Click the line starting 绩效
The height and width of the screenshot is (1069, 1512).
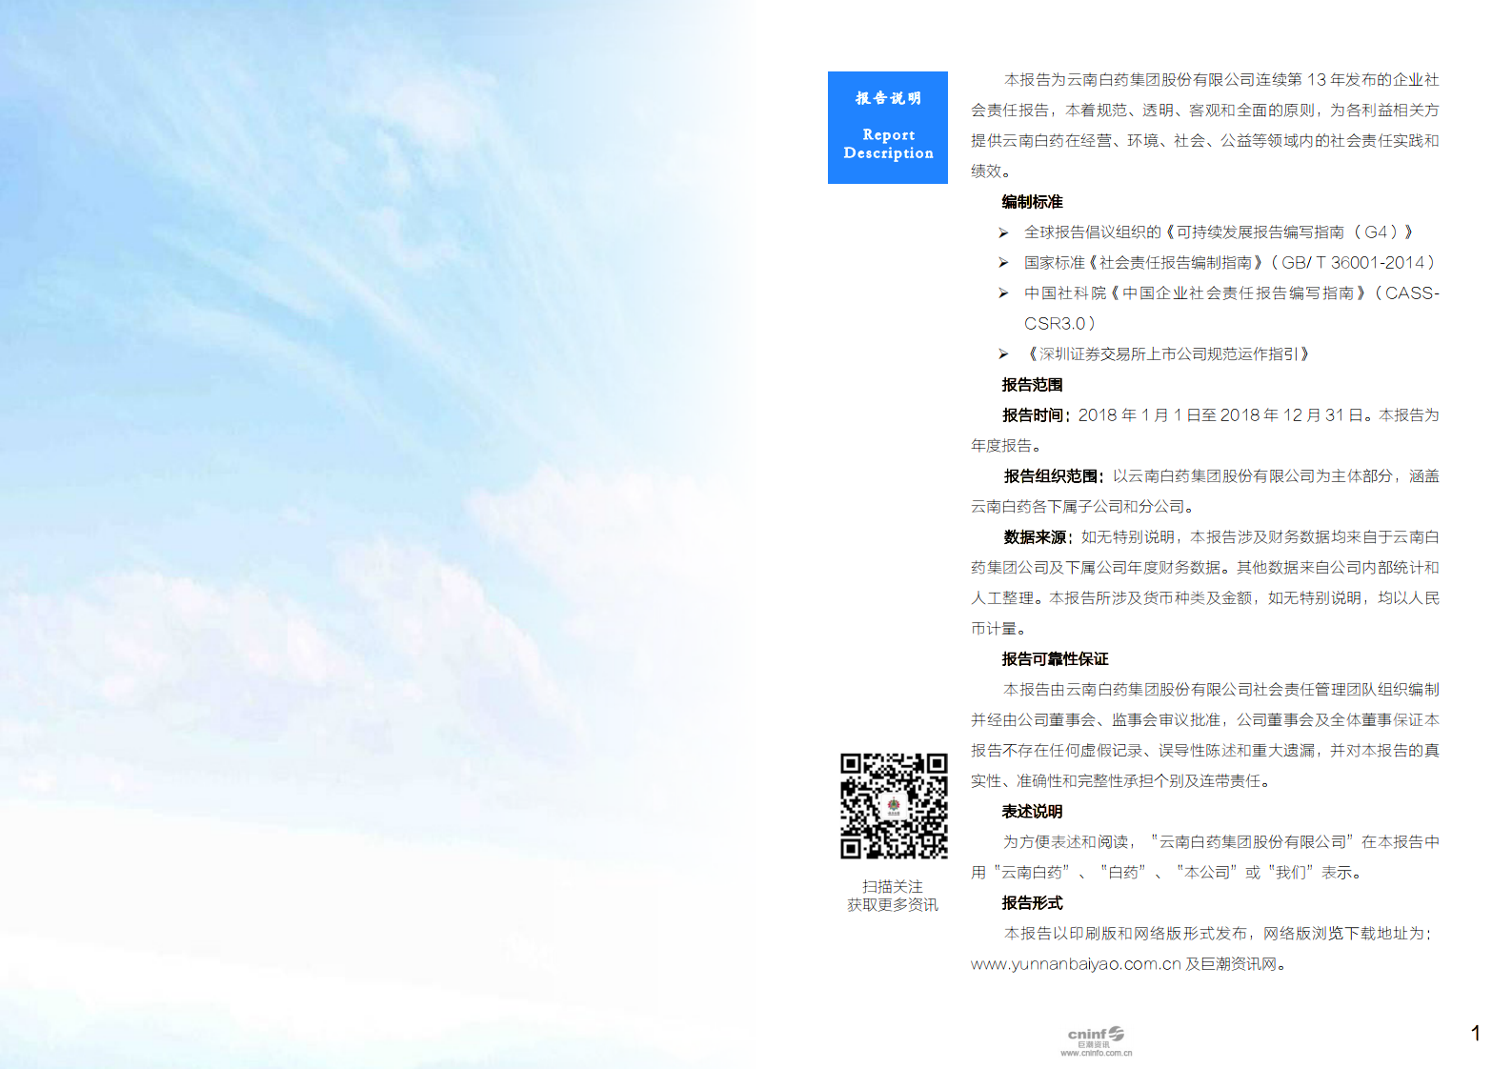pyautogui.click(x=992, y=171)
